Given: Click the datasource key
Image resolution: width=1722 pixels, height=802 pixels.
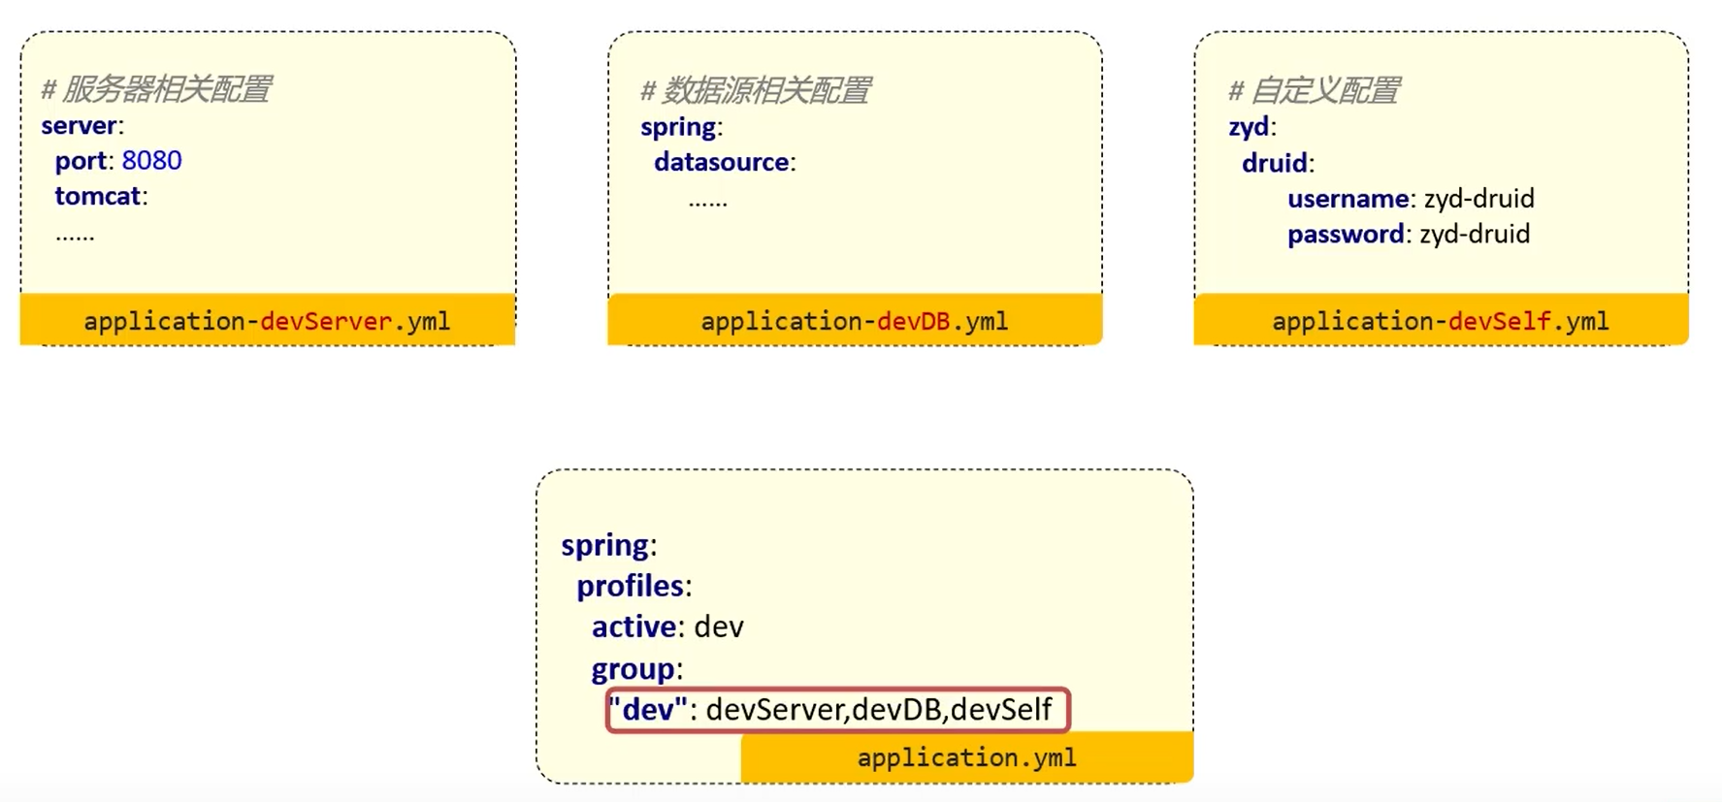Looking at the screenshot, I should pos(721,162).
